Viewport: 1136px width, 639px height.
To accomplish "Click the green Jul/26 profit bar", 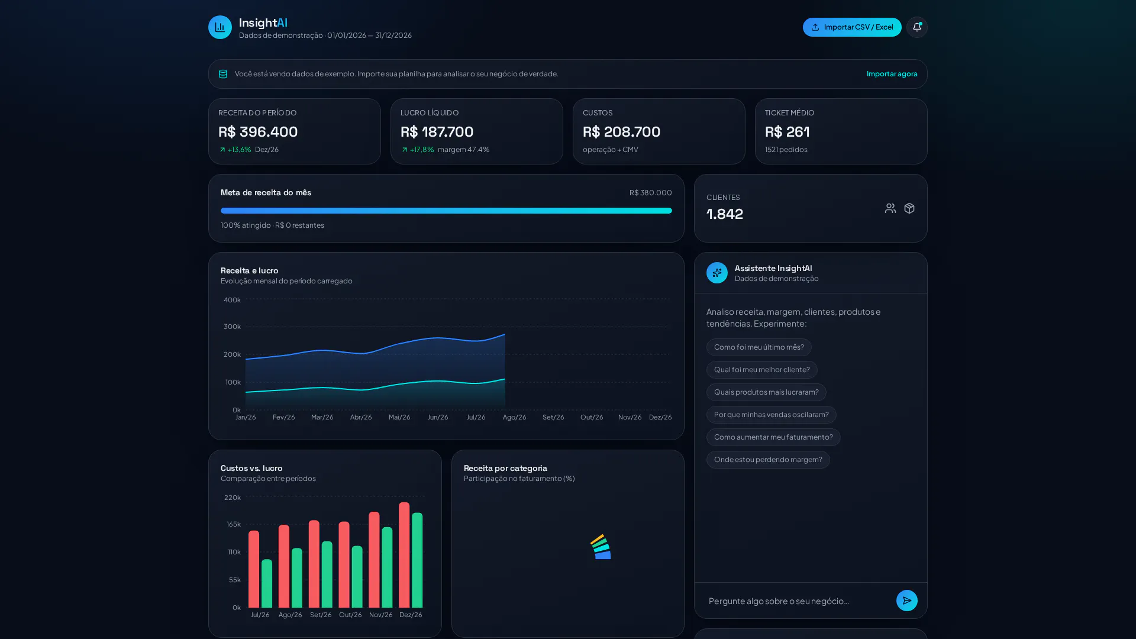I will [267, 583].
